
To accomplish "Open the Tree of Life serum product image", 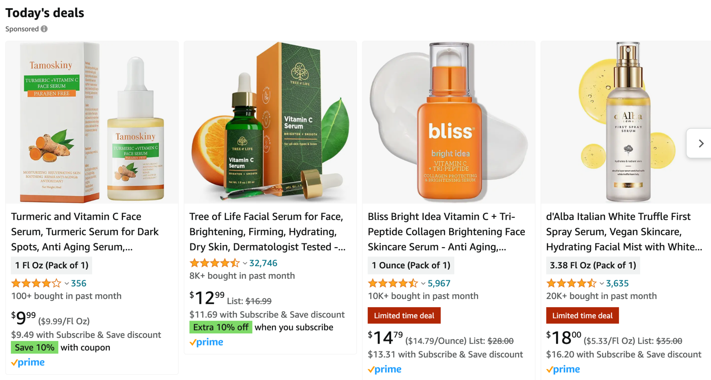I will (270, 122).
